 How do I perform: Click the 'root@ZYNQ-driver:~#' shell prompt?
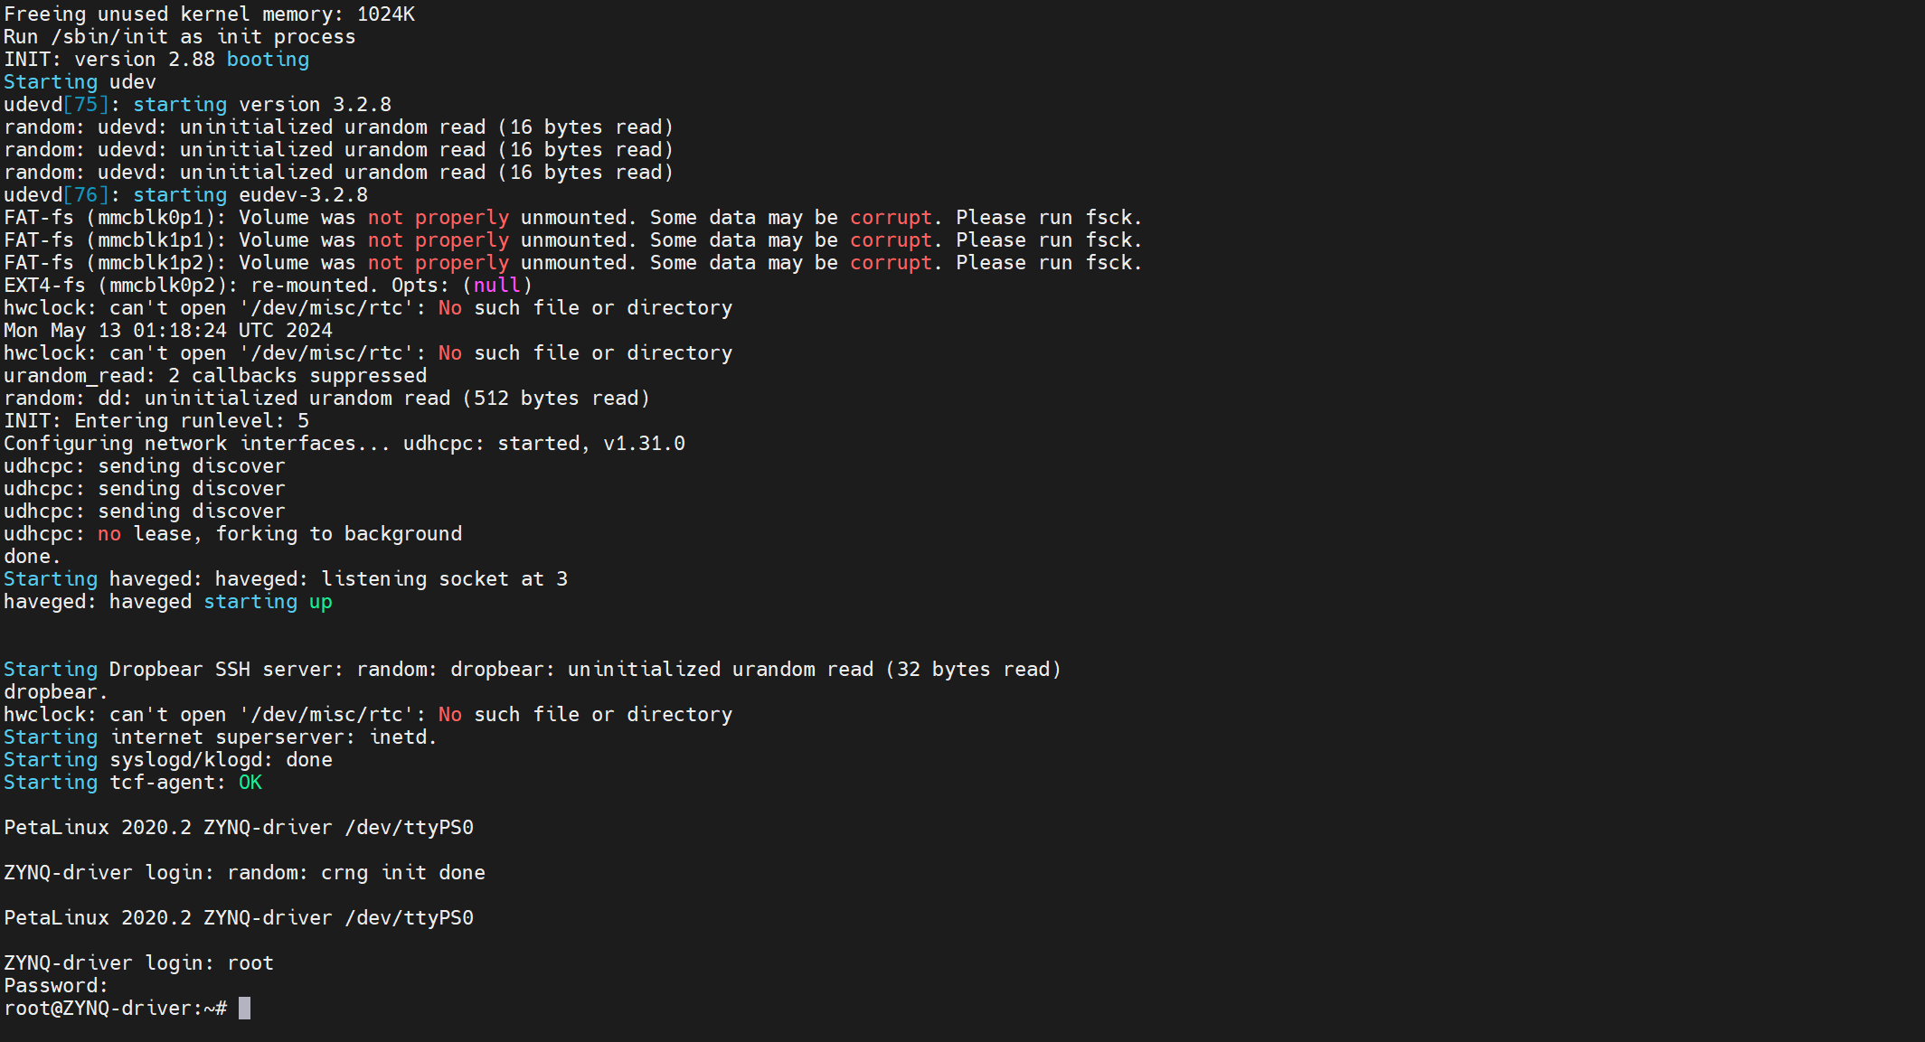click(x=116, y=1008)
